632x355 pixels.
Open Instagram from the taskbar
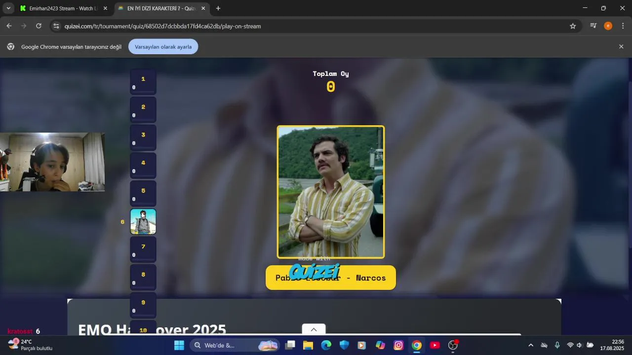tap(398, 345)
